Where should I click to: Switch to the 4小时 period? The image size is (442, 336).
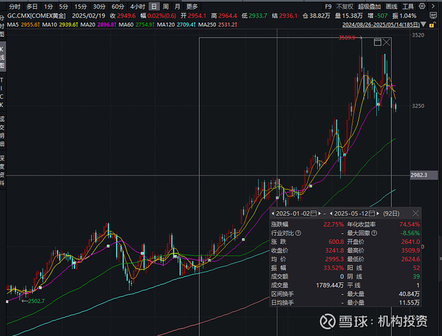(137, 6)
